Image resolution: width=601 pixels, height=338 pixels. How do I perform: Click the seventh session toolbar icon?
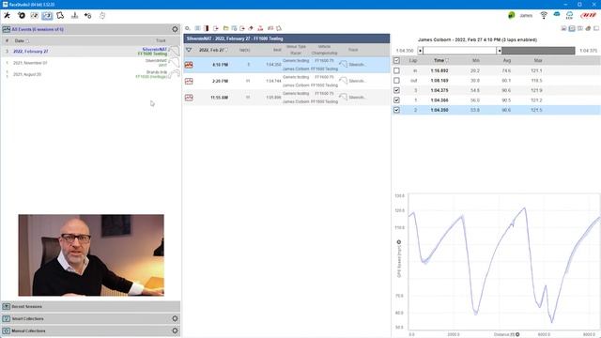[x=242, y=28]
